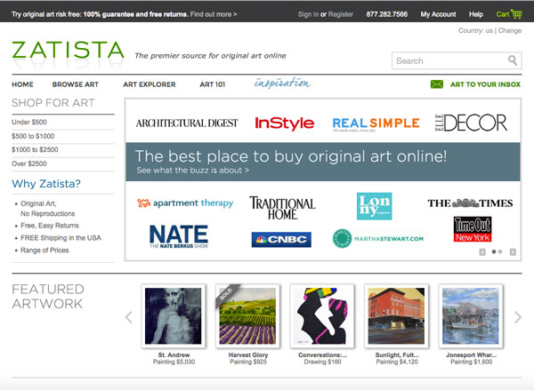534x390 pixels.
Task: Click the search magnifier icon
Action: [513, 60]
